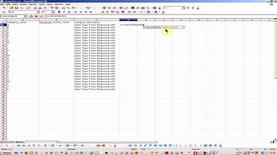Open Page Preview
277x155 pixels.
45,8
